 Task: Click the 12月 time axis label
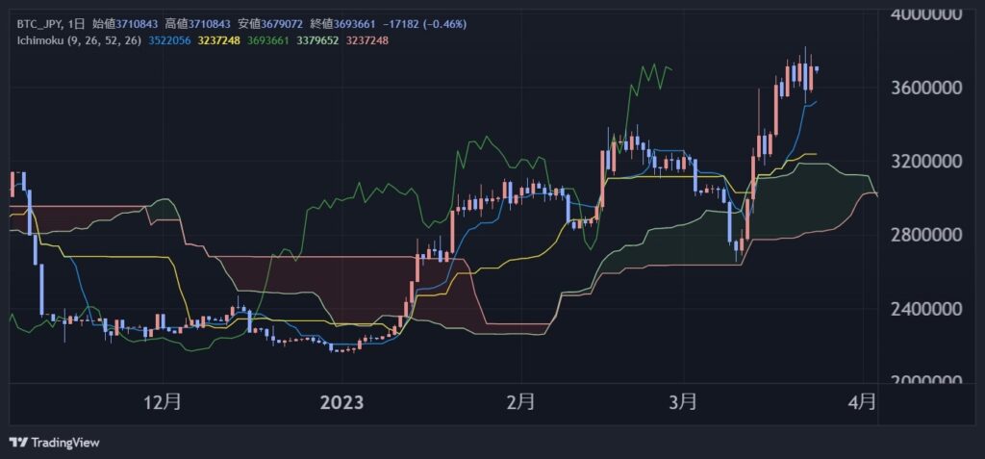(164, 402)
